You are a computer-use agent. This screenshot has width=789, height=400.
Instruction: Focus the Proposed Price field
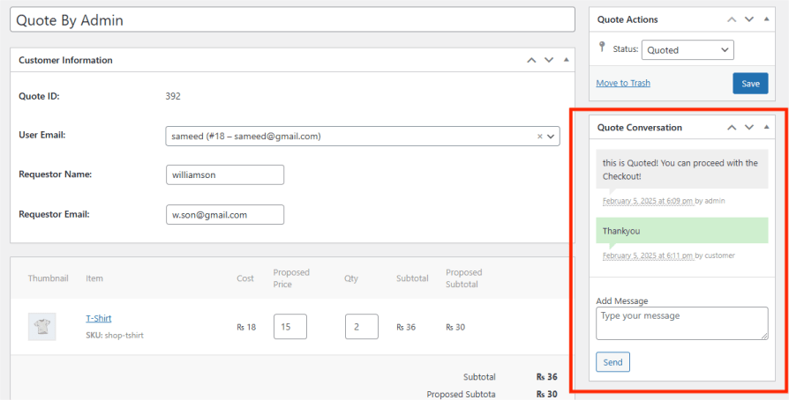click(289, 327)
